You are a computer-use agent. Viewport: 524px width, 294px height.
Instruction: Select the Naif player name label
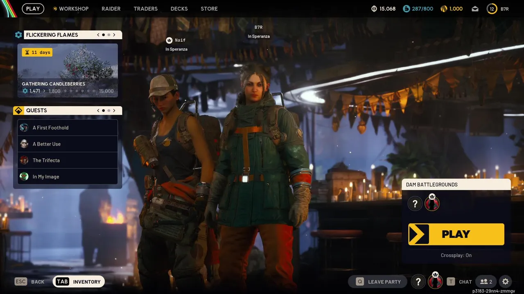180,40
